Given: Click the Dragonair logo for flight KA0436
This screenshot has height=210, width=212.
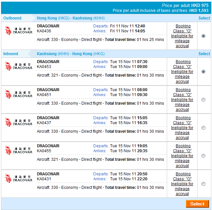Looking at the screenshot, I should 19,30.
